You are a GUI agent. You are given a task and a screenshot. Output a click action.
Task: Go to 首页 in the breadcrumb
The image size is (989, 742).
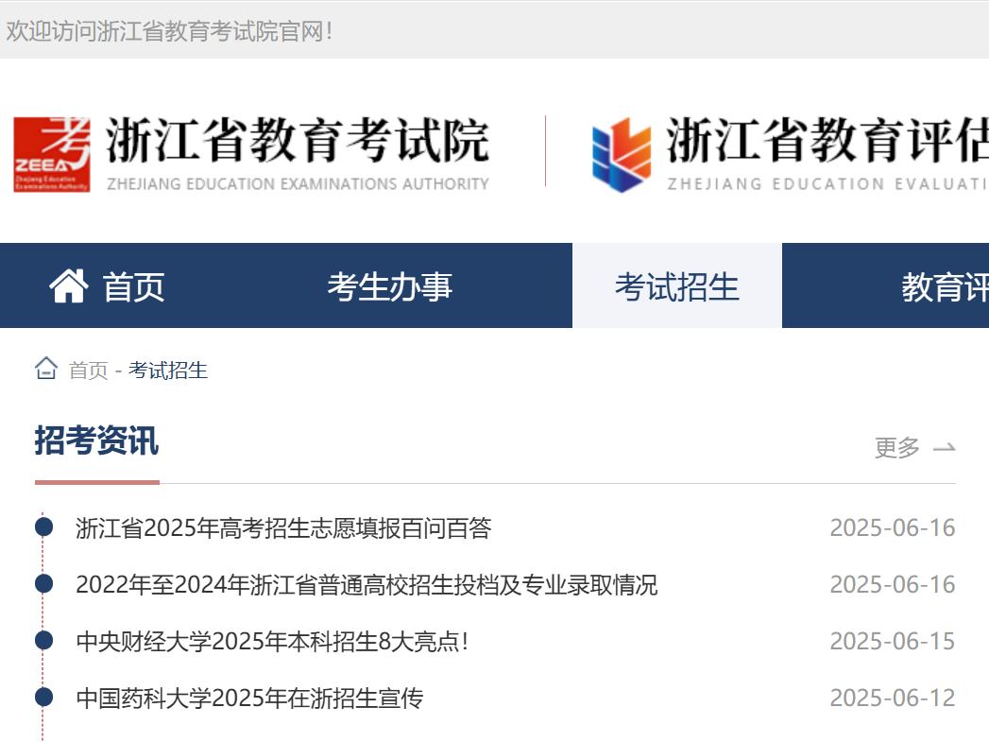click(x=88, y=371)
